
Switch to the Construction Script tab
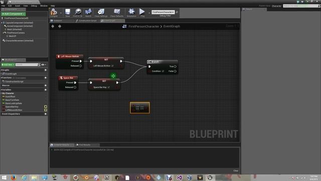[87, 21]
